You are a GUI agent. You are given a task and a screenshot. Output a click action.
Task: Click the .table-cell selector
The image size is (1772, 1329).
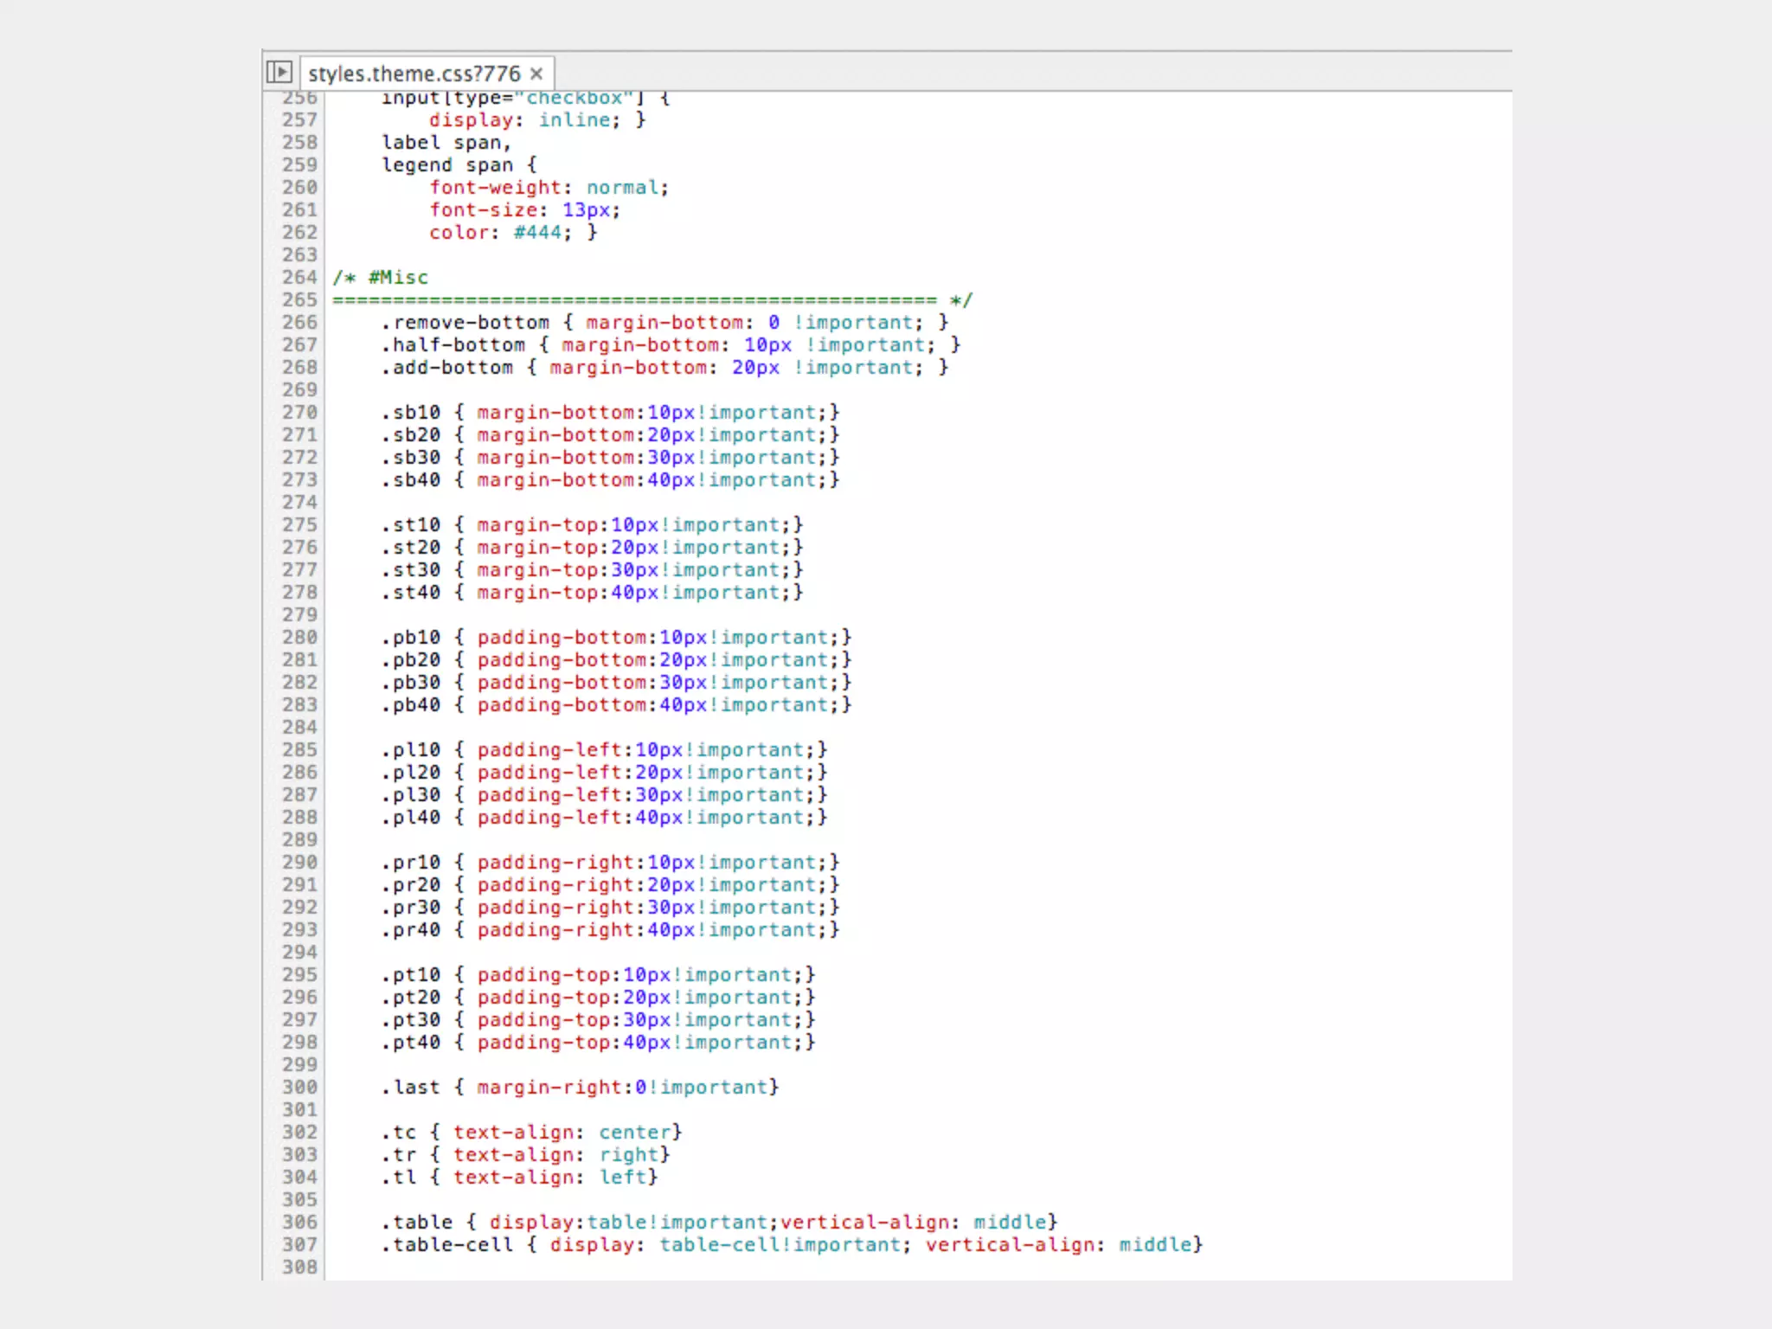tap(447, 1245)
